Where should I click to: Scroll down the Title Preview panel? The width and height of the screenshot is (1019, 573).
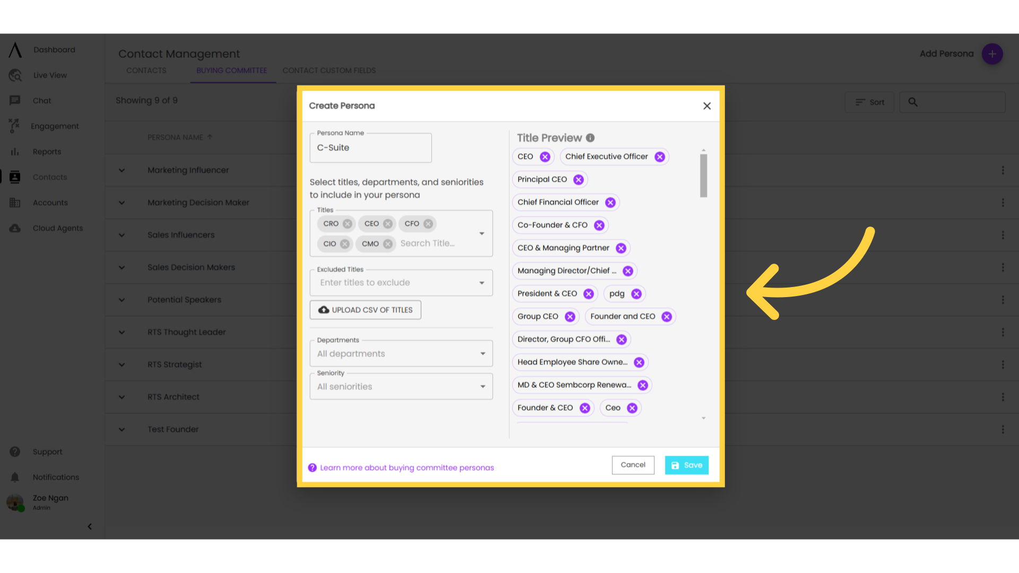pyautogui.click(x=704, y=418)
